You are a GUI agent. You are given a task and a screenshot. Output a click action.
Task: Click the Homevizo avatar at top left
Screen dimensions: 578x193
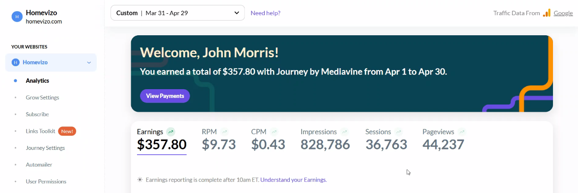click(17, 17)
